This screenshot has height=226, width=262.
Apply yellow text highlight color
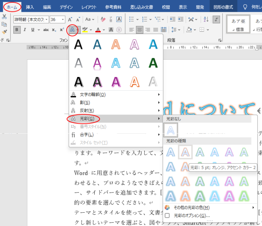click(85, 30)
